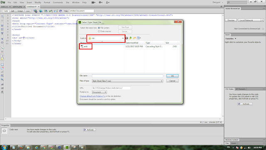Click the Name column header
Image resolution: width=266 pixels, height=150 pixels.
102,43
